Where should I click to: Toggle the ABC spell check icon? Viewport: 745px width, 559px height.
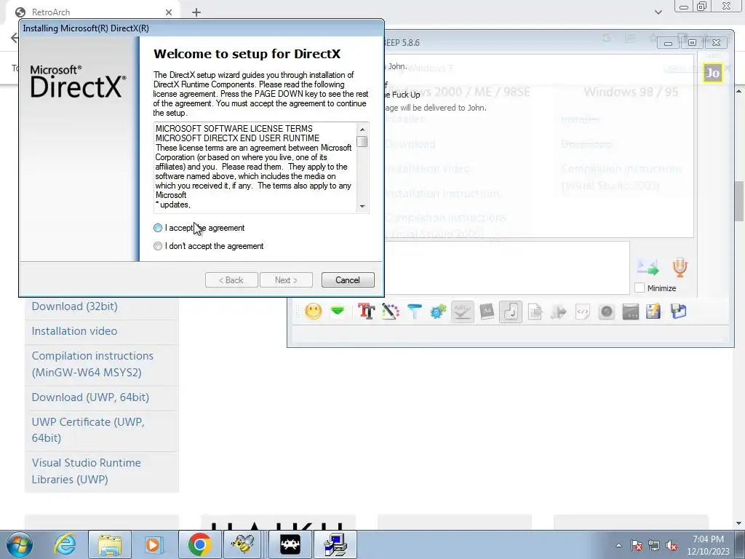[462, 312]
